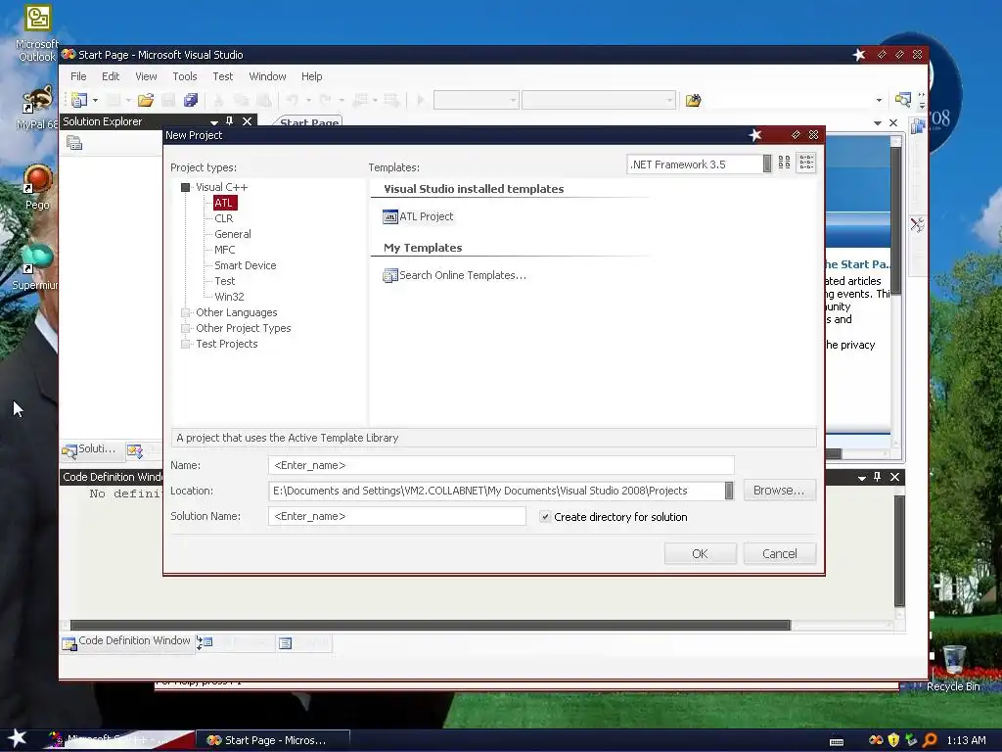Select the General project type
This screenshot has height=752, width=1002.
click(233, 234)
